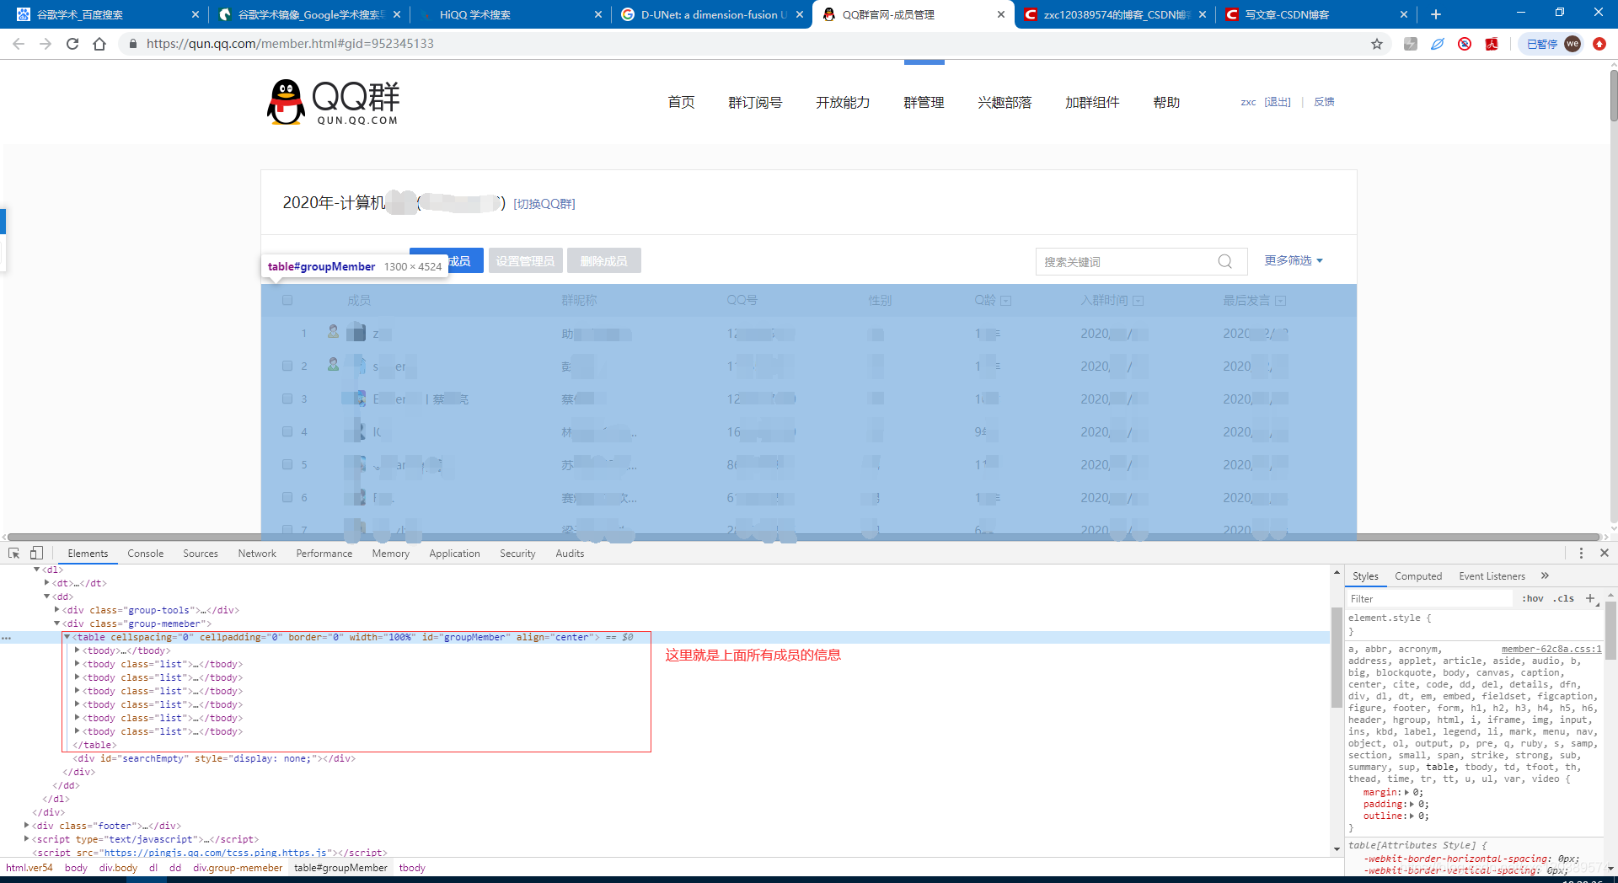Screen dimensions: 1618x883
Task: Expand the padding property in Styles
Action: [x=1413, y=804]
